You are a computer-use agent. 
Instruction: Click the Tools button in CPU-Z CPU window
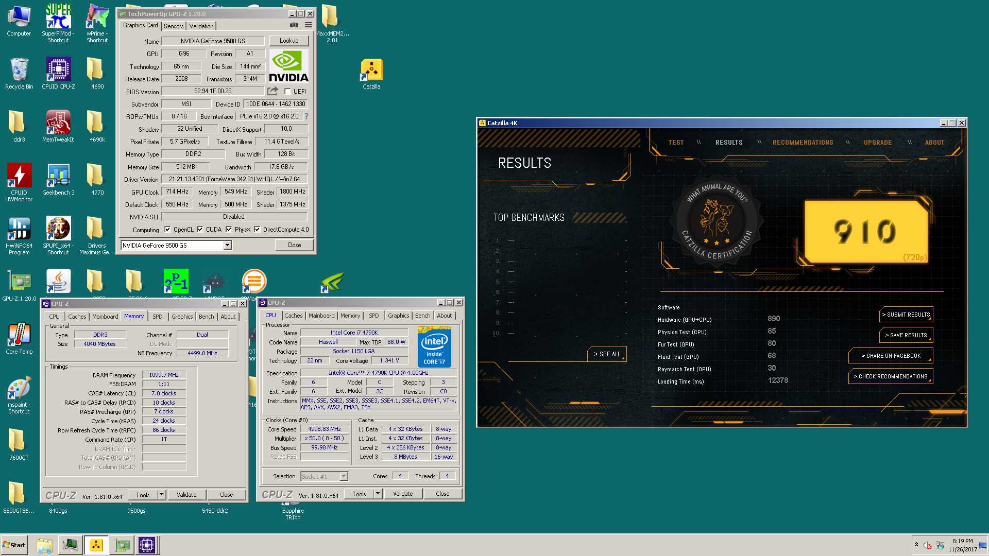tap(360, 494)
